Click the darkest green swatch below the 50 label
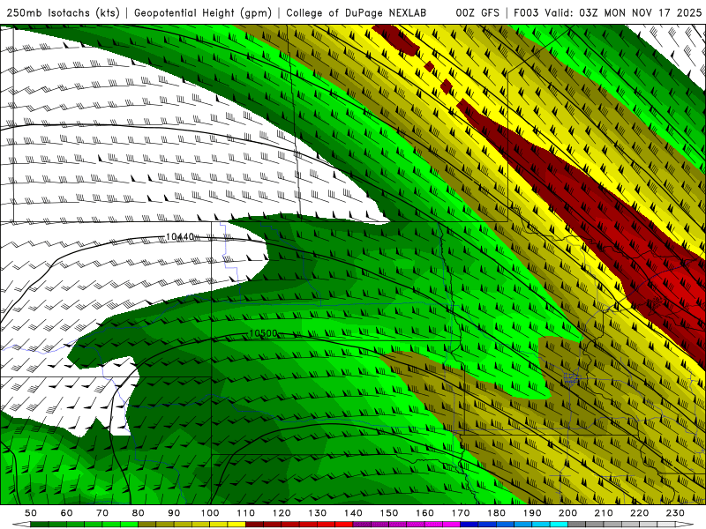Image resolution: width=706 pixels, height=529 pixels. pos(40,525)
